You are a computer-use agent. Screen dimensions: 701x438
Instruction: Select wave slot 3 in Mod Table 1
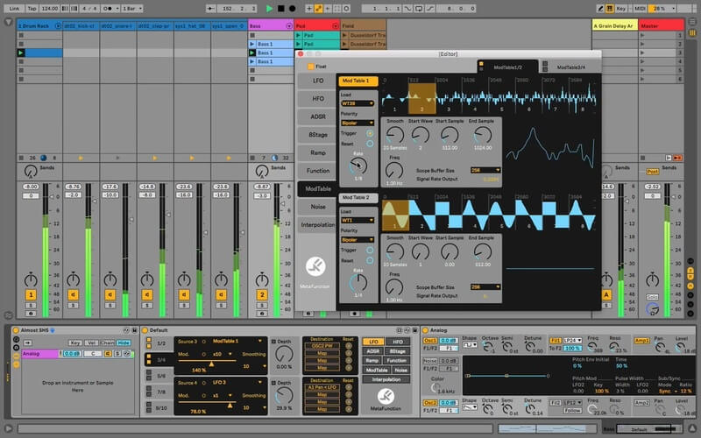tap(449, 98)
